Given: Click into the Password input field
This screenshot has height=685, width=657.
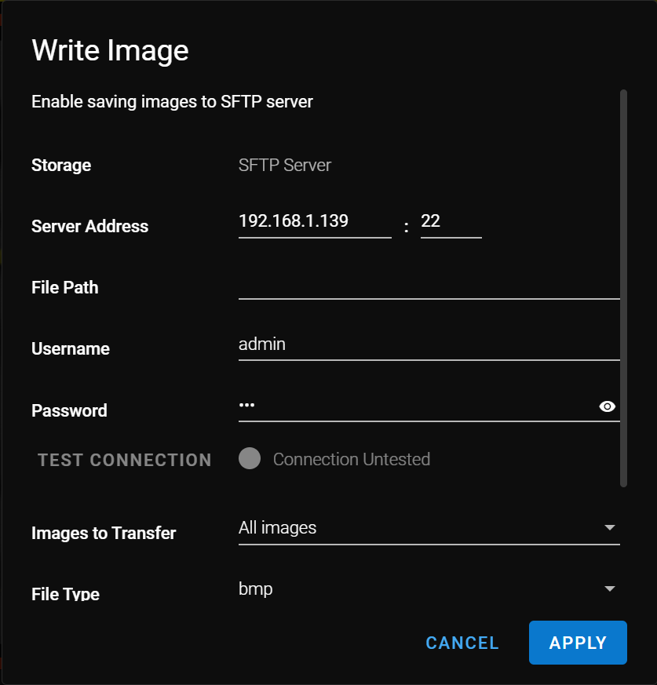Looking at the screenshot, I should tap(416, 406).
